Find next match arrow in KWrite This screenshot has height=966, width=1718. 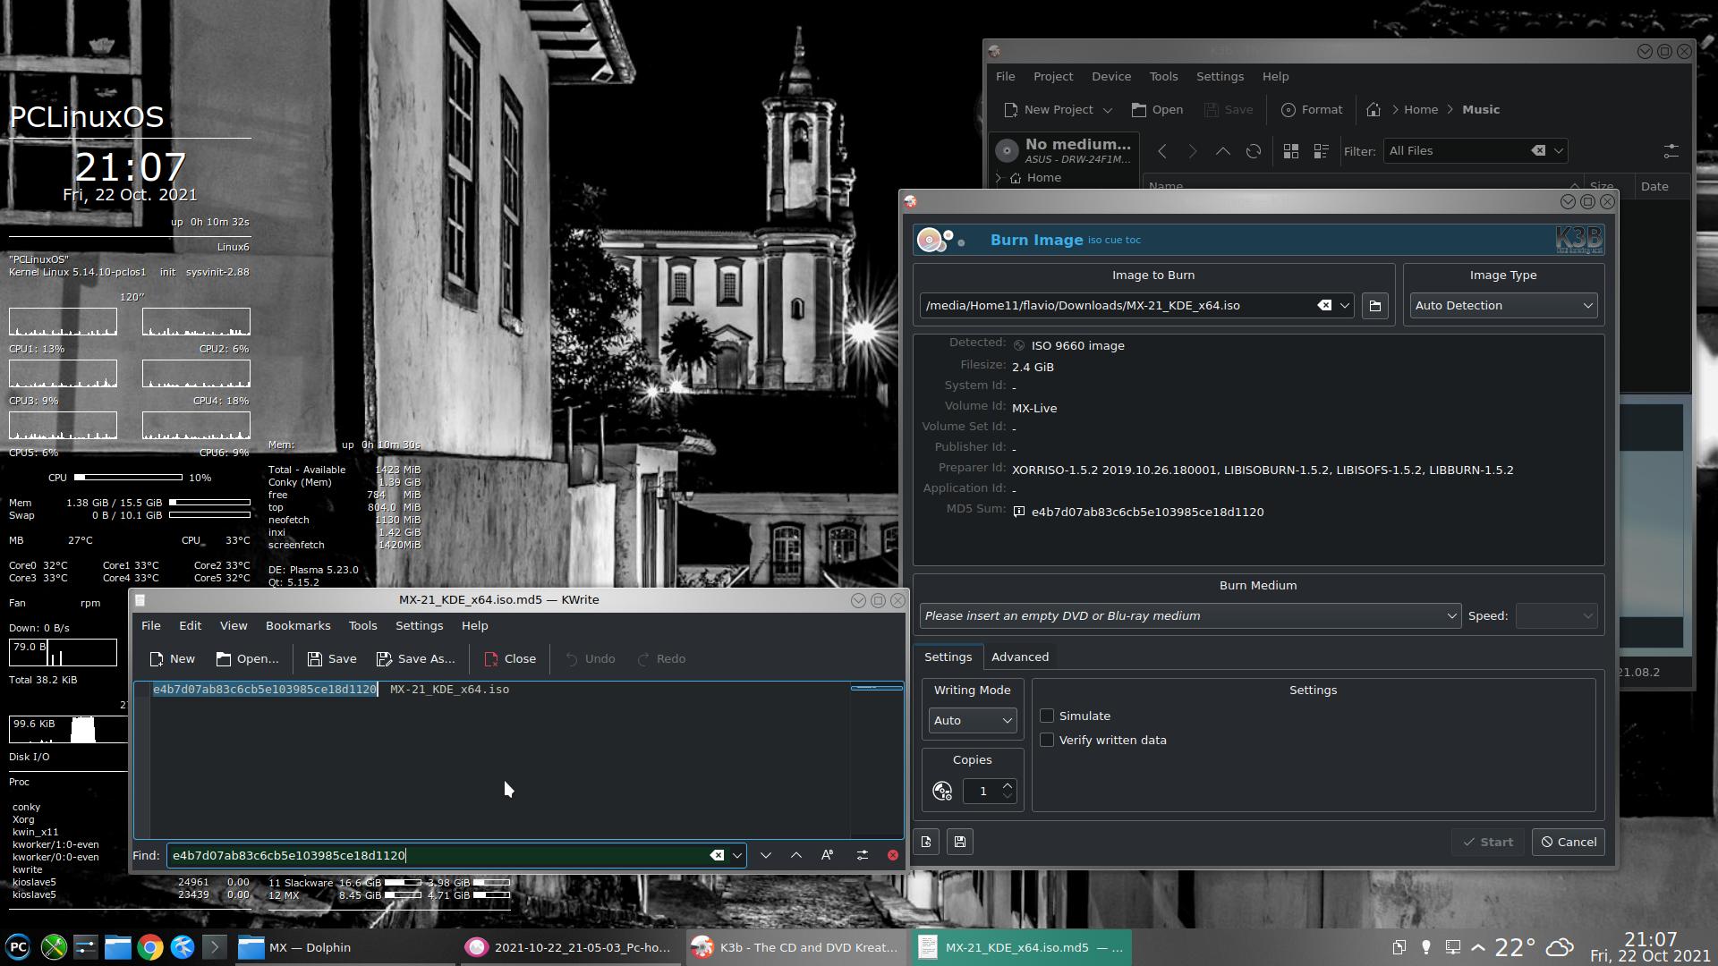766,856
